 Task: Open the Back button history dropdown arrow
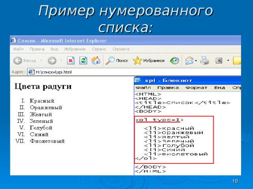click(41, 60)
